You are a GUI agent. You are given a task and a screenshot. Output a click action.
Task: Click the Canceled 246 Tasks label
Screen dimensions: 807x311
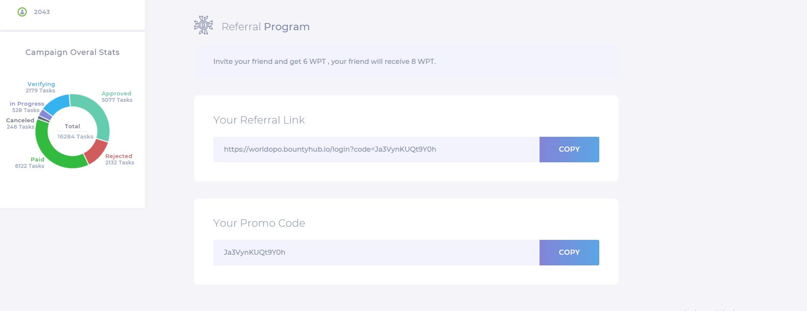coord(20,124)
